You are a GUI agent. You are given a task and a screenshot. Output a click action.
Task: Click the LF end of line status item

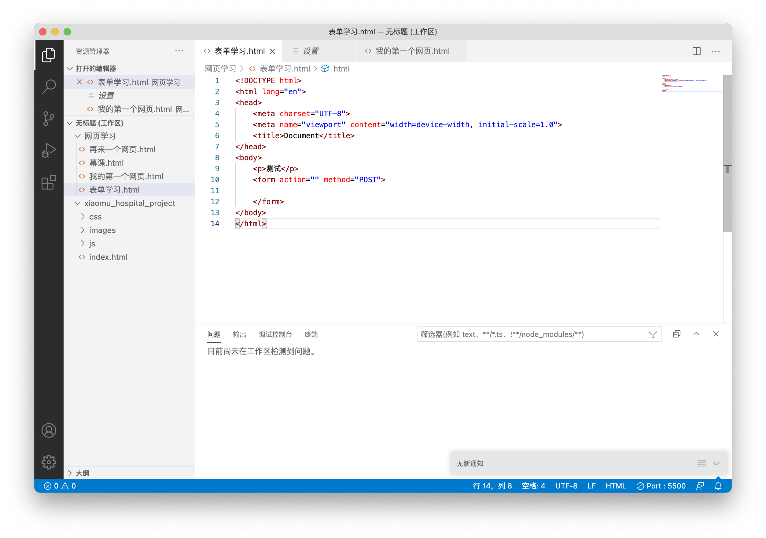591,486
